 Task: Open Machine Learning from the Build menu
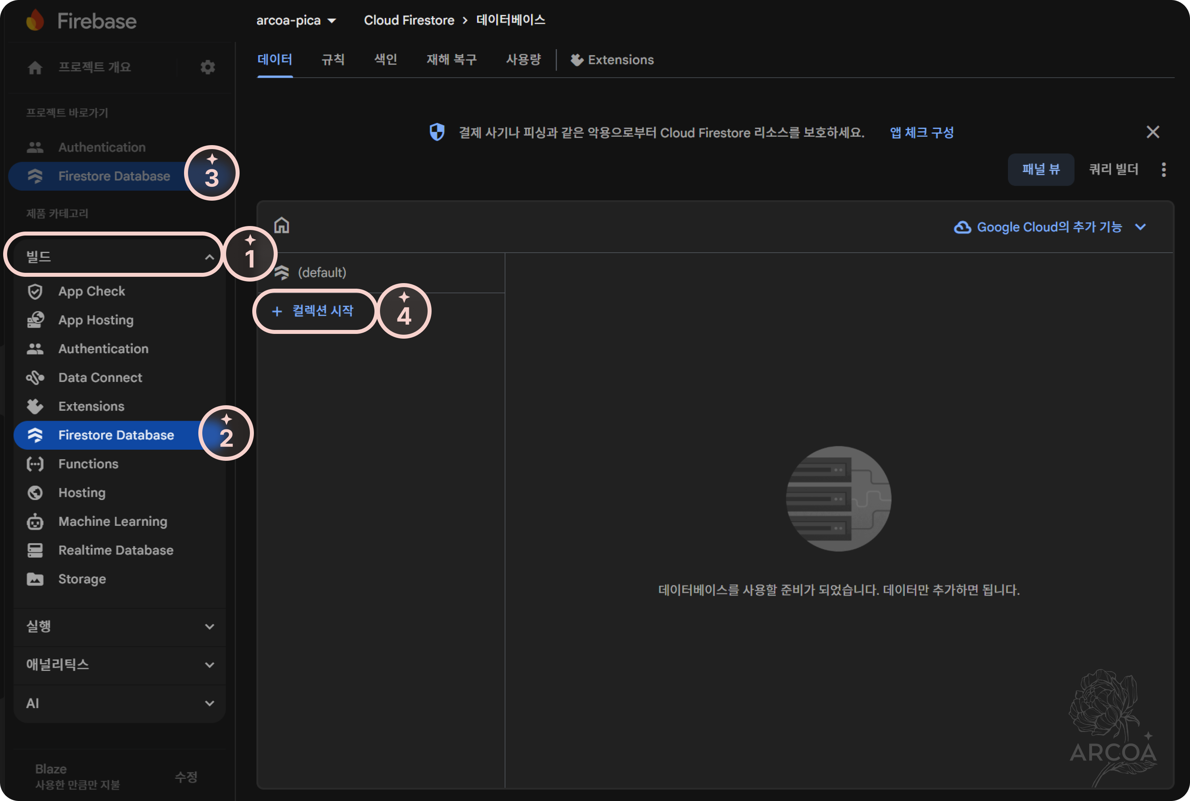112,521
